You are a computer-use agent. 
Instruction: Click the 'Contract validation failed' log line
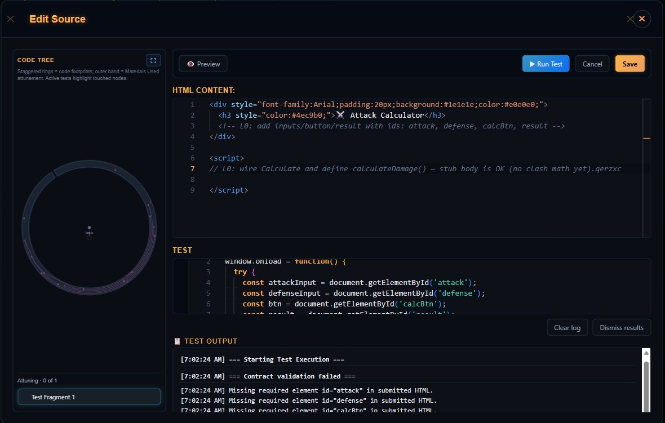coord(268,376)
